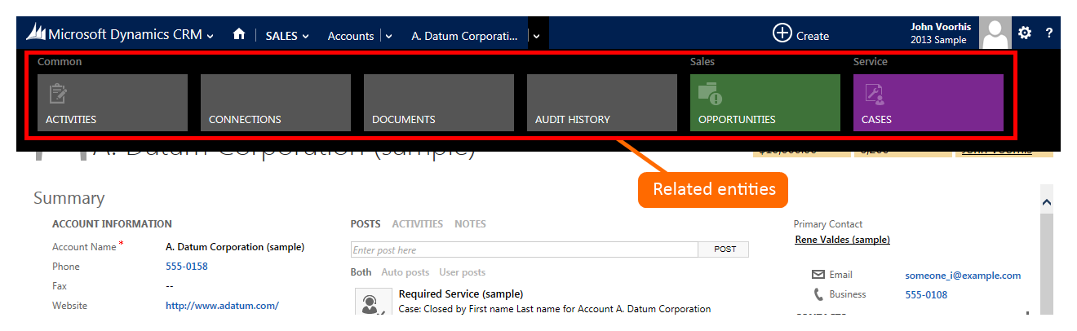Switch to the ACTIVITIES tab
The width and height of the screenshot is (1077, 331).
tap(417, 223)
